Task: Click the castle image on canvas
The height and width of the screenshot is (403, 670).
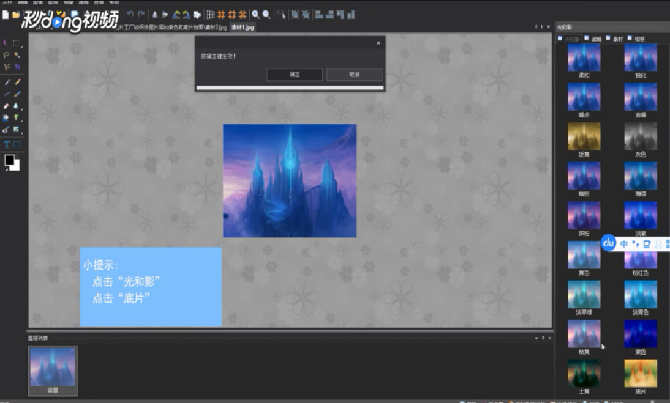Action: point(290,180)
